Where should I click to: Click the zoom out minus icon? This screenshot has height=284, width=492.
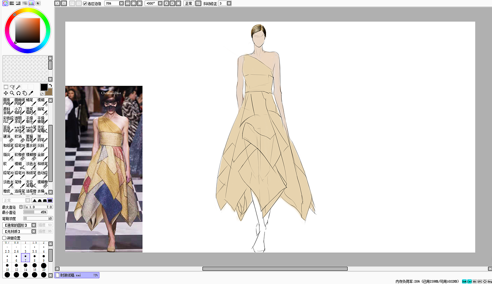pos(128,3)
